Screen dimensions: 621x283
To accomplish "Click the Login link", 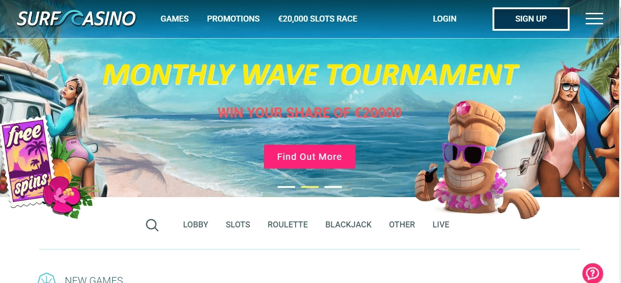I will [444, 19].
